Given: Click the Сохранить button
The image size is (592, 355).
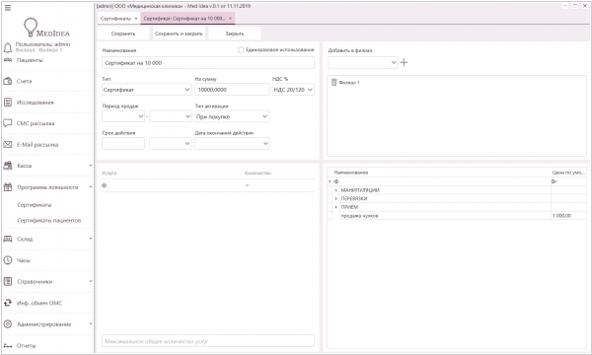Looking at the screenshot, I should (x=123, y=34).
